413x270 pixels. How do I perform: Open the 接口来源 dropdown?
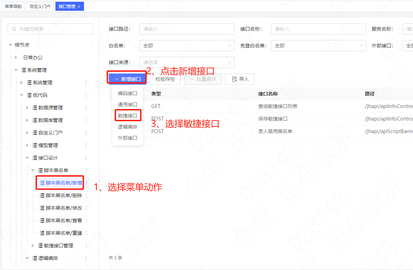(x=187, y=62)
